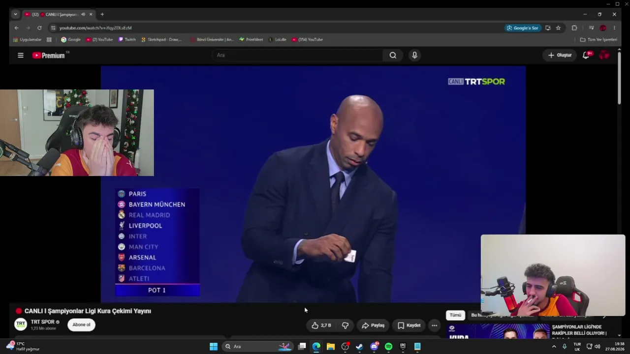
Task: Mute the tab using the speaker icon
Action: coord(83,14)
